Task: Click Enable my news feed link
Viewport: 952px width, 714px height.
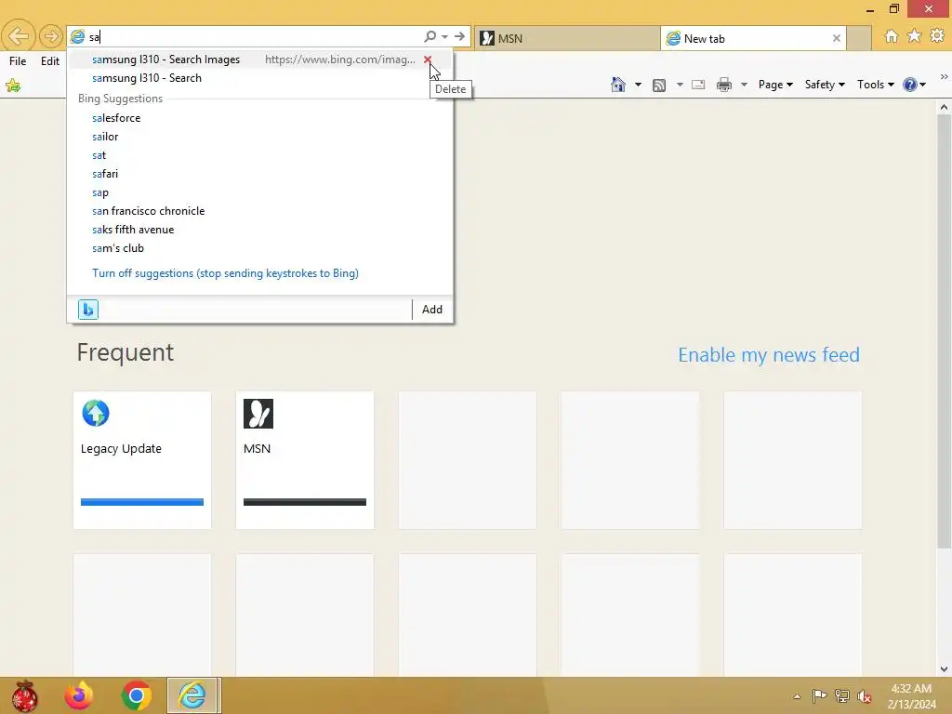Action: tap(769, 354)
